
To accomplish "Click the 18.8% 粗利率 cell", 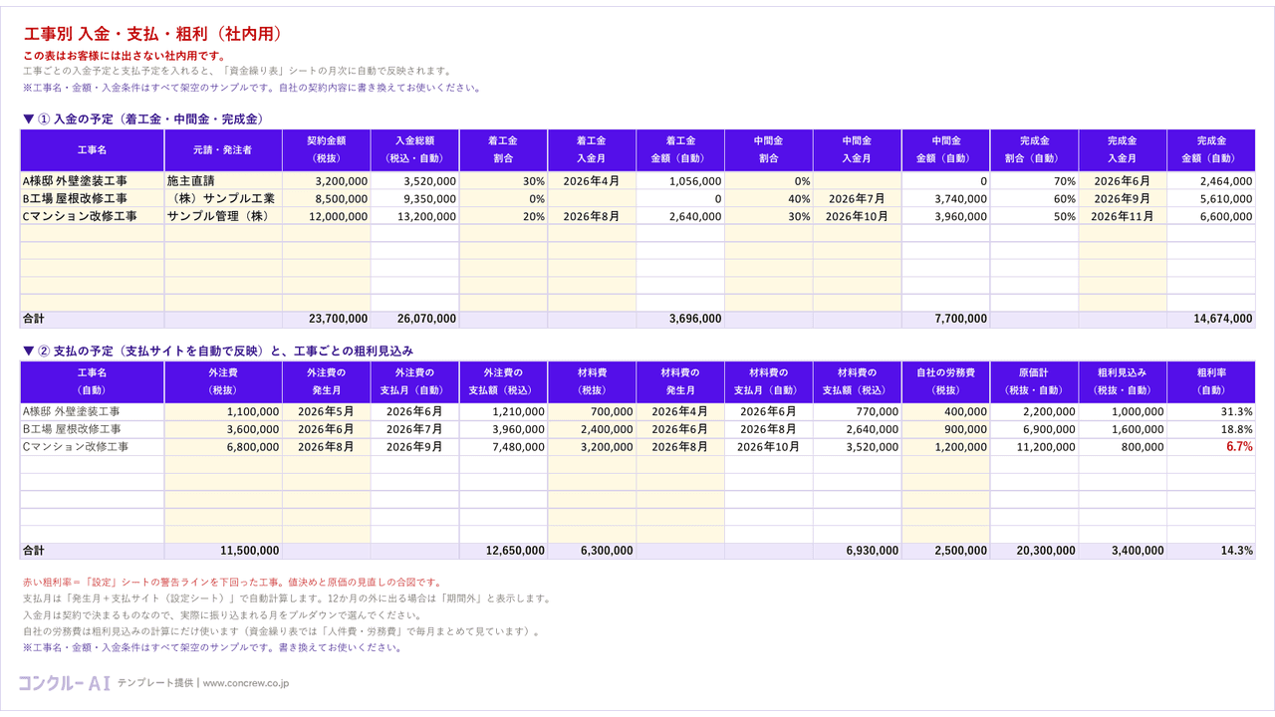I will [1211, 429].
